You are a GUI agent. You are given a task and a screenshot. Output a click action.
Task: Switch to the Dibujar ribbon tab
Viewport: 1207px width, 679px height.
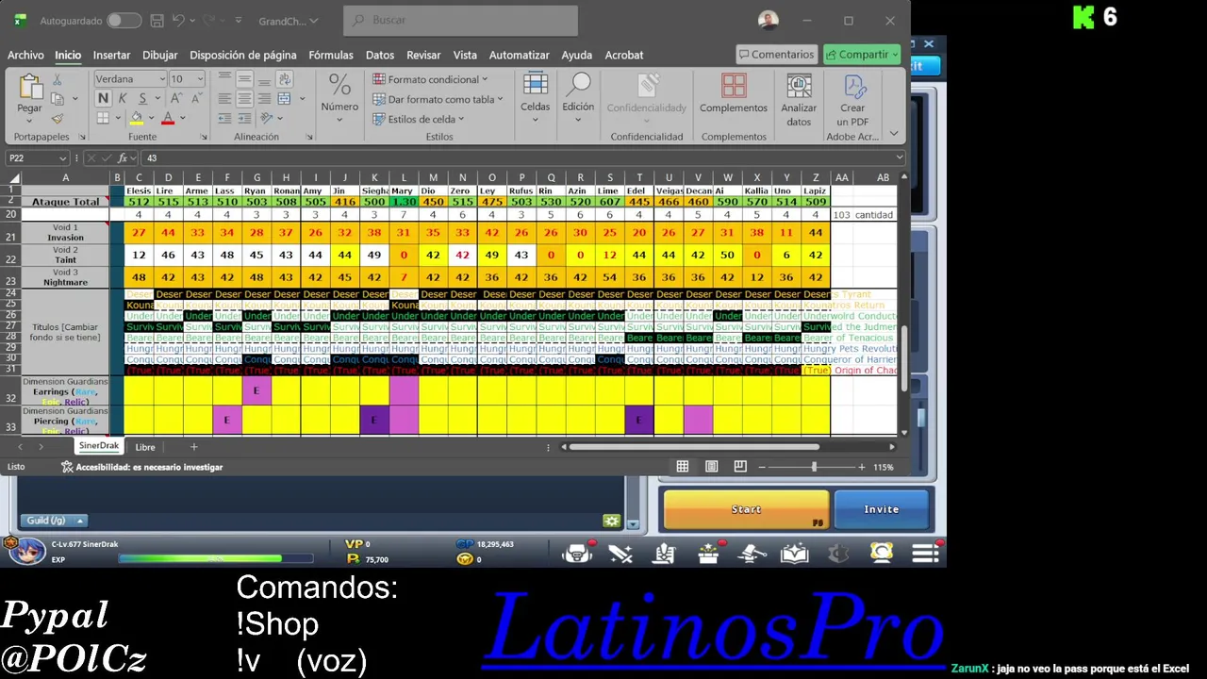160,55
